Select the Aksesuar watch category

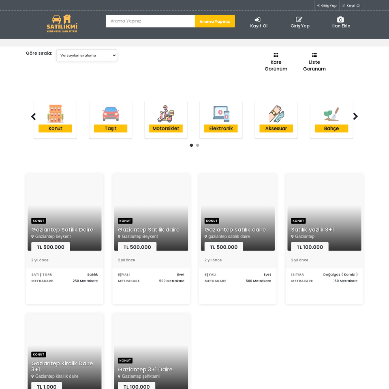pyautogui.click(x=276, y=114)
